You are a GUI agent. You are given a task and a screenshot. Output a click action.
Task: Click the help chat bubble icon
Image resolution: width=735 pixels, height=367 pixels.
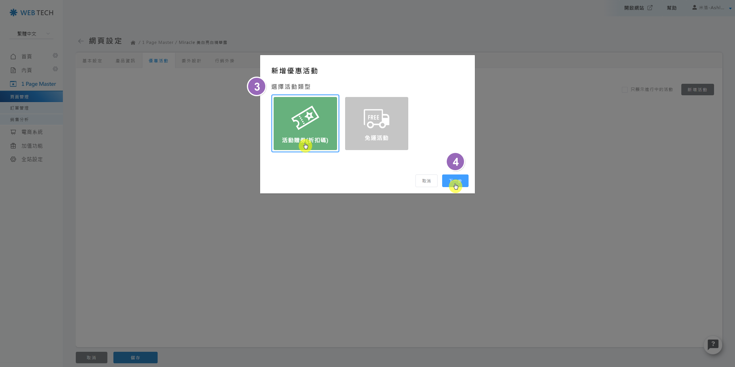tap(713, 344)
